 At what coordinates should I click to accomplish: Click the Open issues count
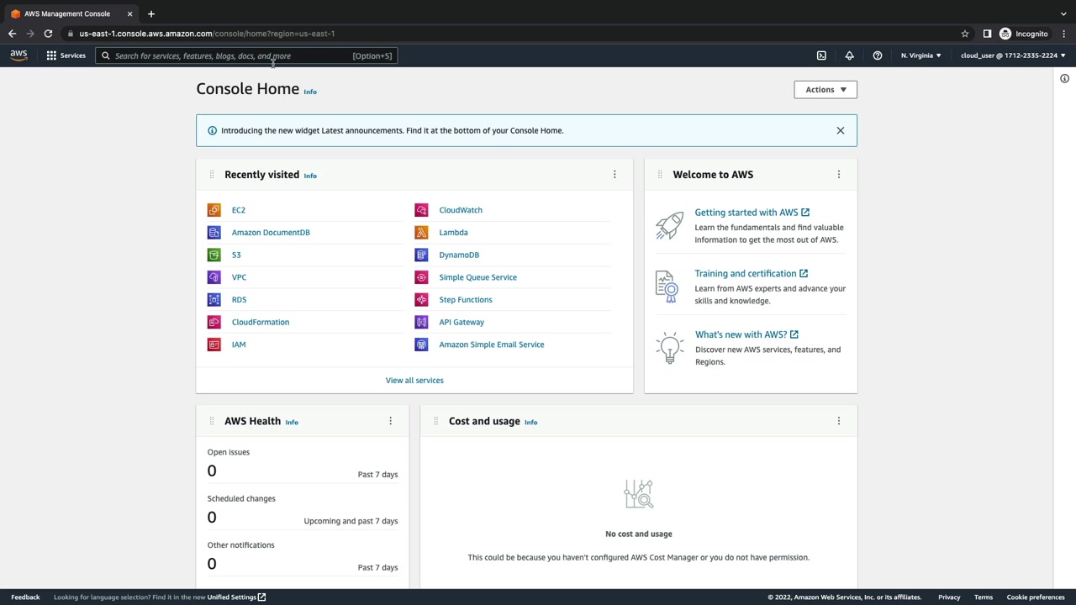(x=212, y=471)
